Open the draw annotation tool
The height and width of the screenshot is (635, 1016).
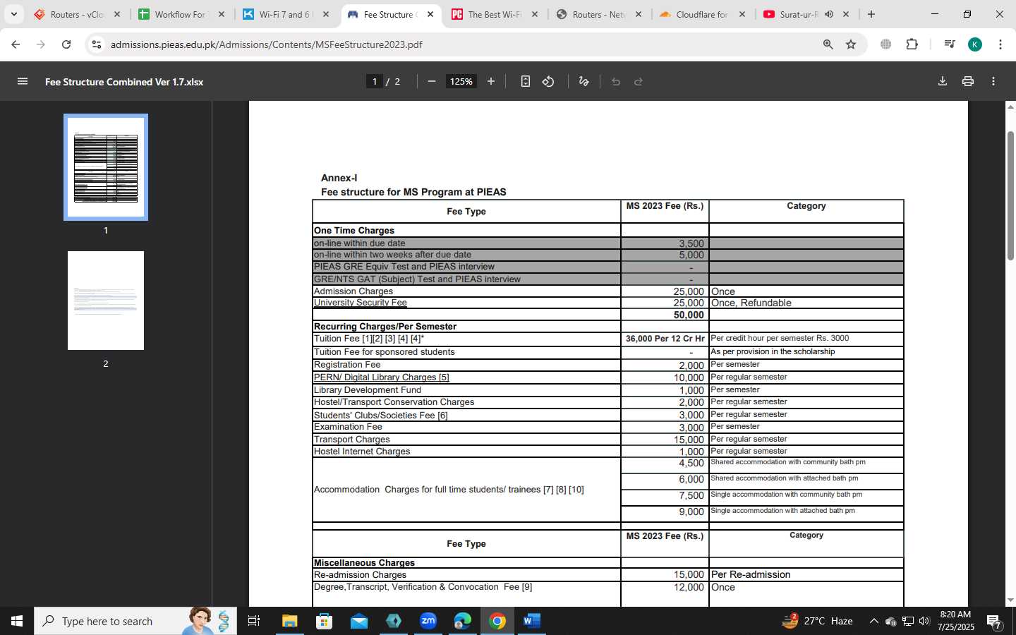(583, 82)
